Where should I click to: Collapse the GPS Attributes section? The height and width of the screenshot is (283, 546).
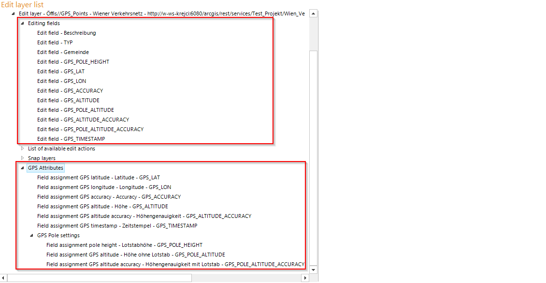tap(22, 168)
